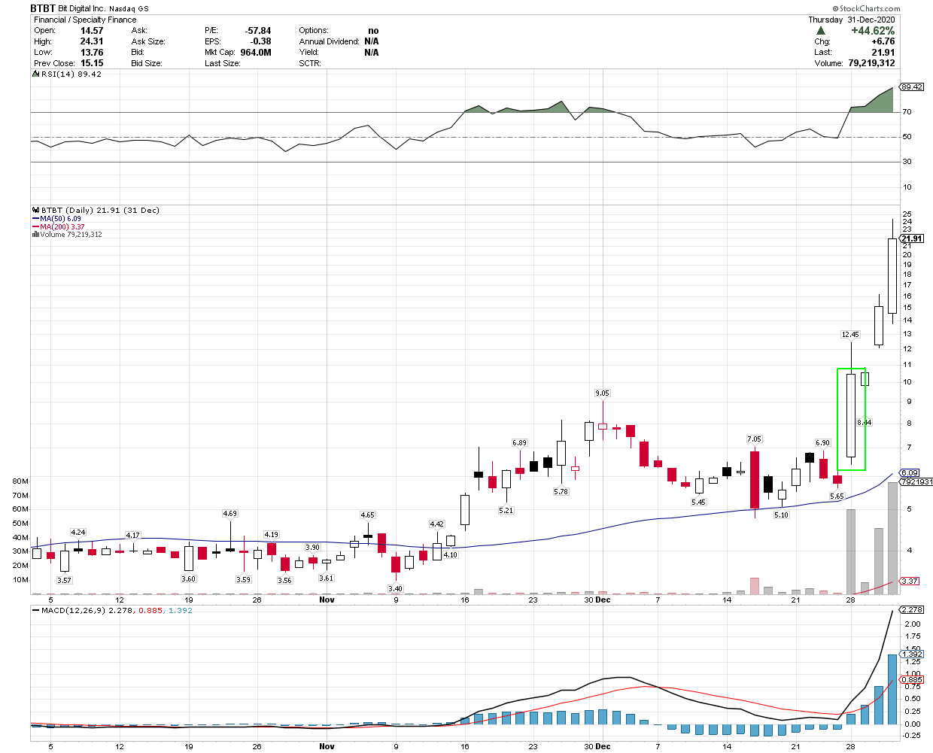Click the P/E value -57.84
The height and width of the screenshot is (753, 933).
[x=258, y=31]
